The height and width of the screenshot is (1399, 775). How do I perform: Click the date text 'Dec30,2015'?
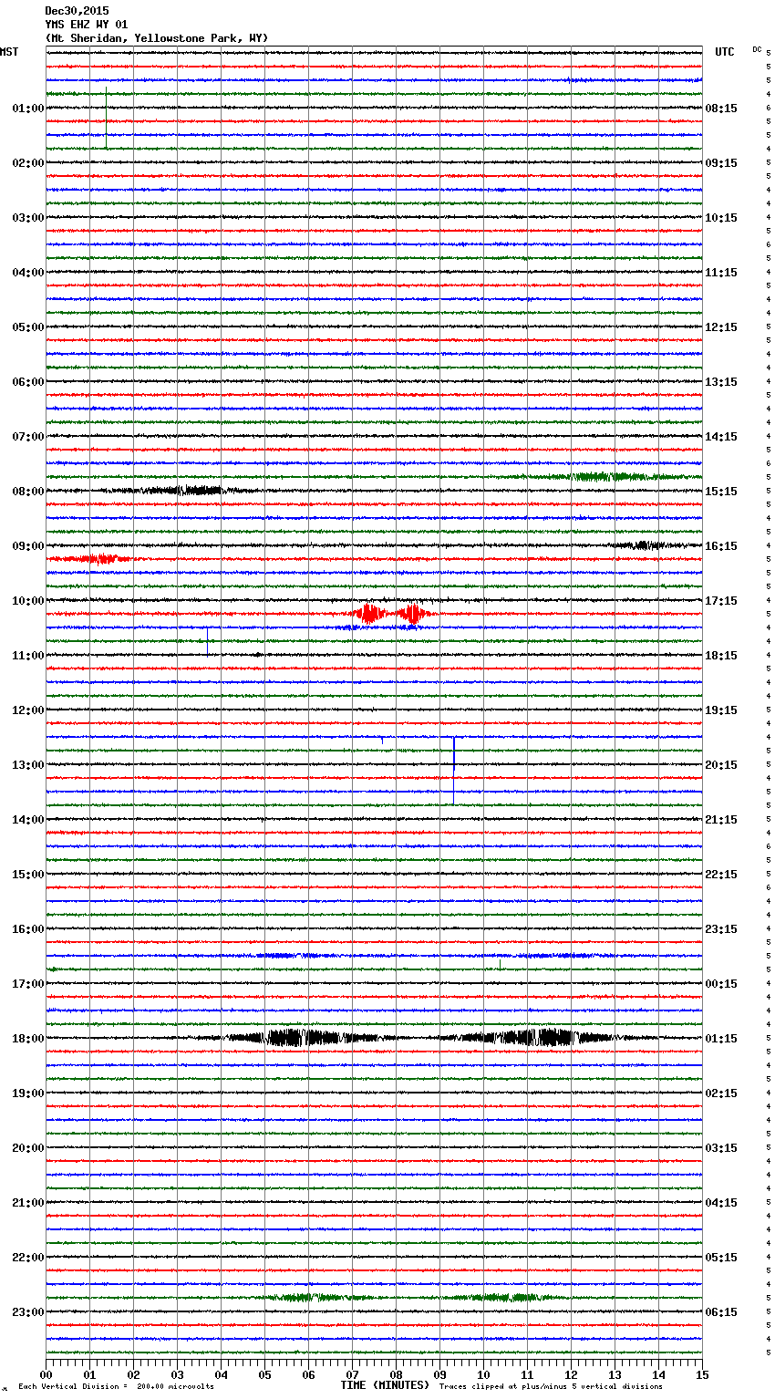(x=77, y=11)
